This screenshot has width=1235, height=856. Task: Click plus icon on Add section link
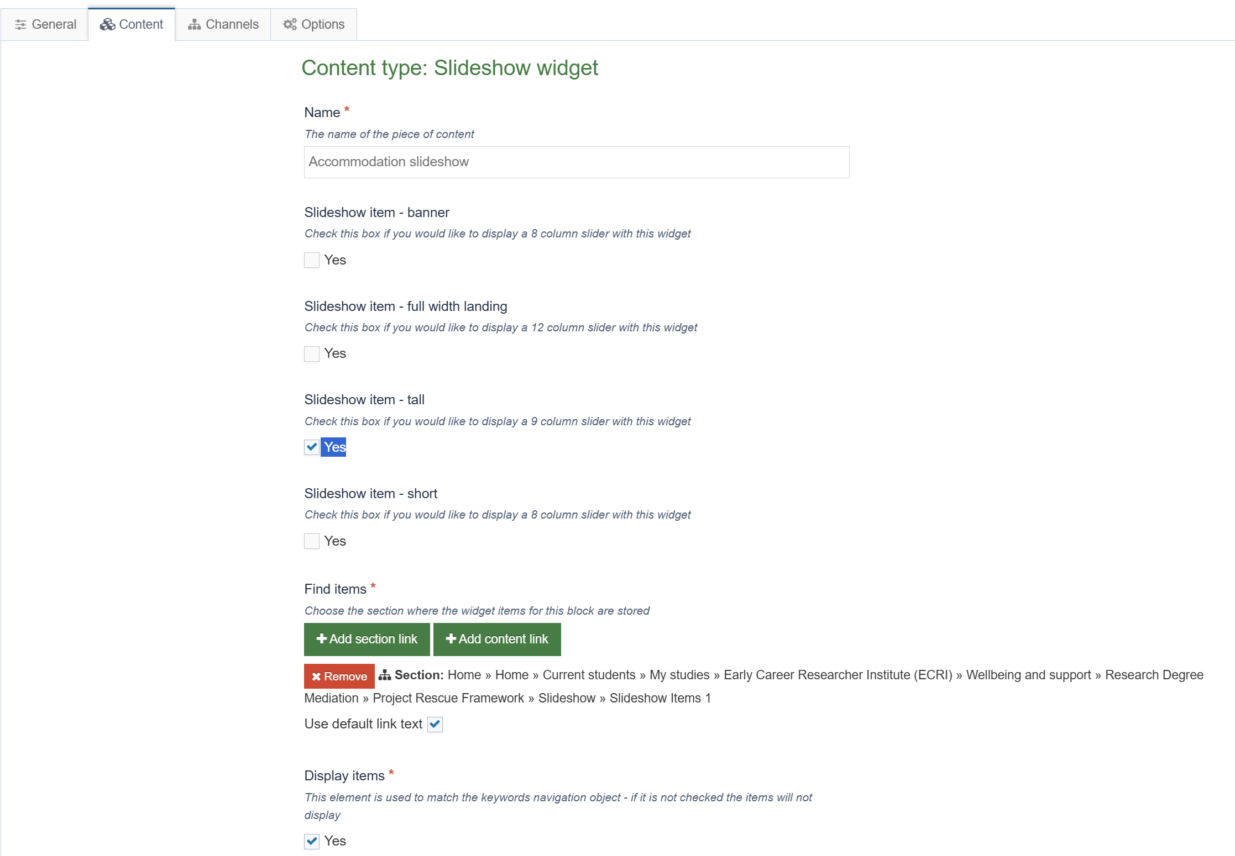coord(321,639)
